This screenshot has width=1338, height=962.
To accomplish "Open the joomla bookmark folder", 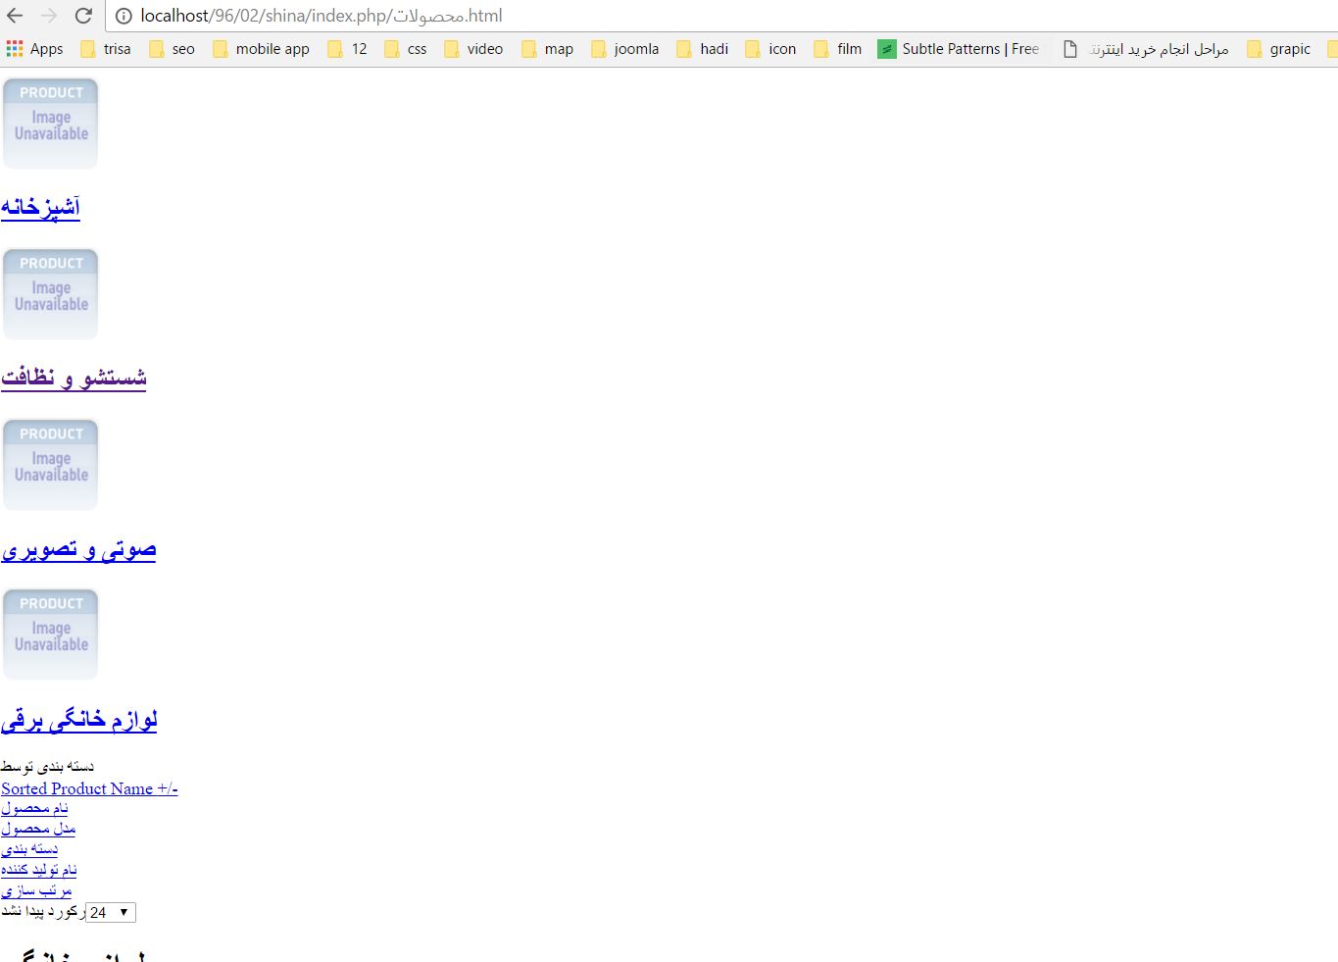I will 625,49.
